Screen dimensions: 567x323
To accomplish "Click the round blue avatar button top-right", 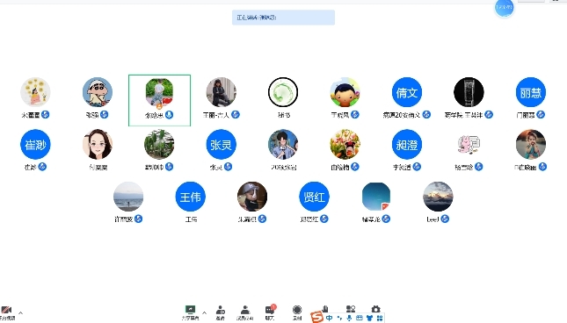I will click(x=504, y=7).
